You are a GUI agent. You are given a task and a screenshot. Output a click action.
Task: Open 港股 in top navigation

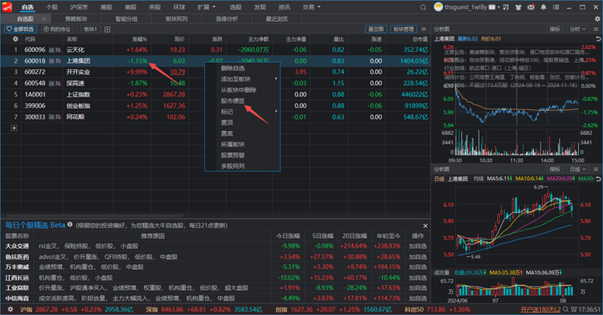[x=106, y=7]
